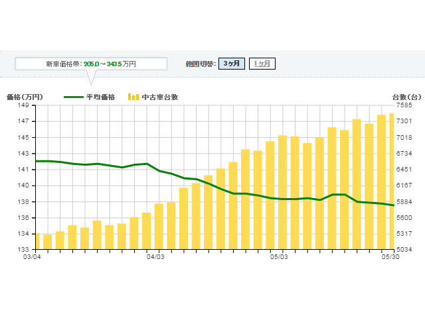The height and width of the screenshot is (318, 425).
Task: Select the 3ヶ月 range button
Action: point(231,64)
